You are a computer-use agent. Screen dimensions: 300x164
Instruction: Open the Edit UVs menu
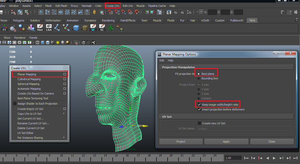coord(128,6)
